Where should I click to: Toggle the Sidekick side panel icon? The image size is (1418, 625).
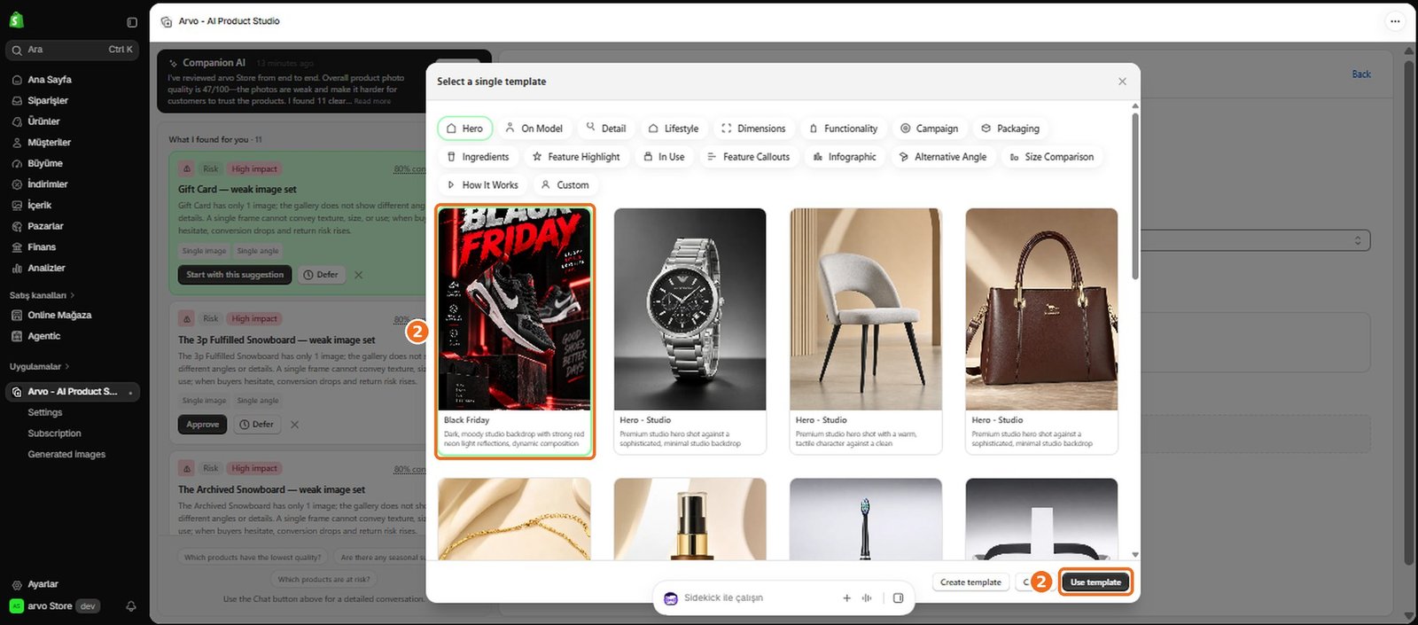click(898, 598)
